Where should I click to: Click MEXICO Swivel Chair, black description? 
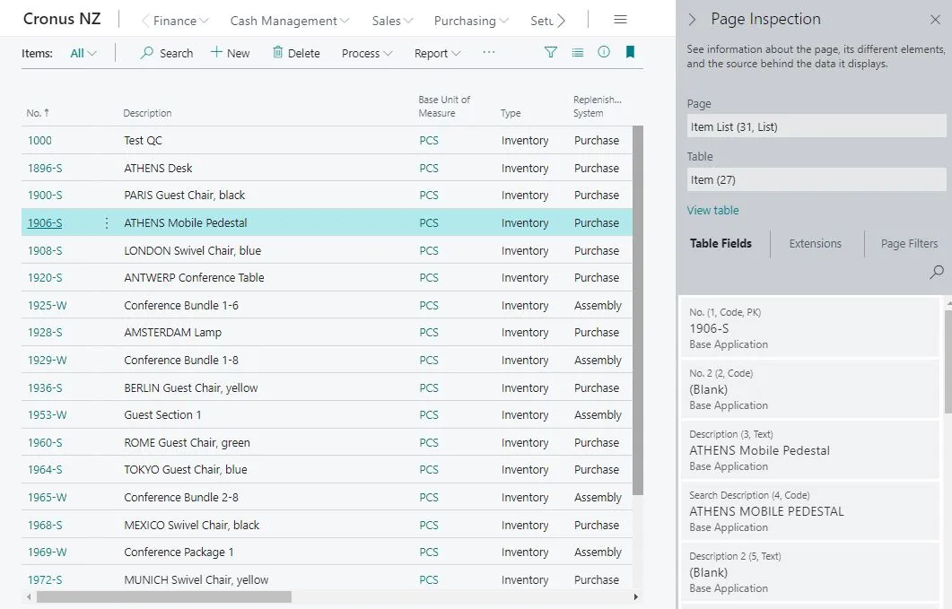pos(191,526)
